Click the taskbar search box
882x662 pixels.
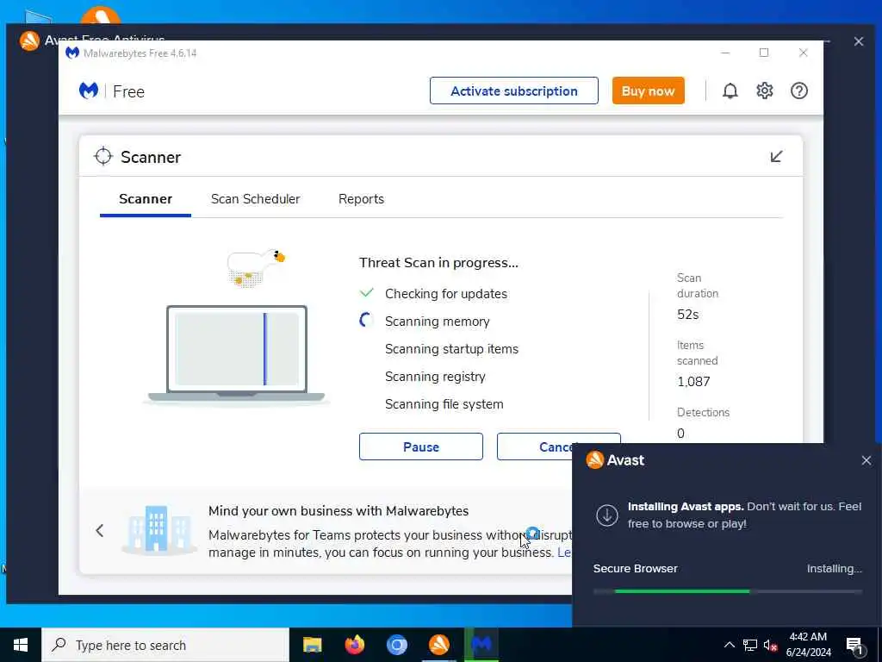click(165, 645)
